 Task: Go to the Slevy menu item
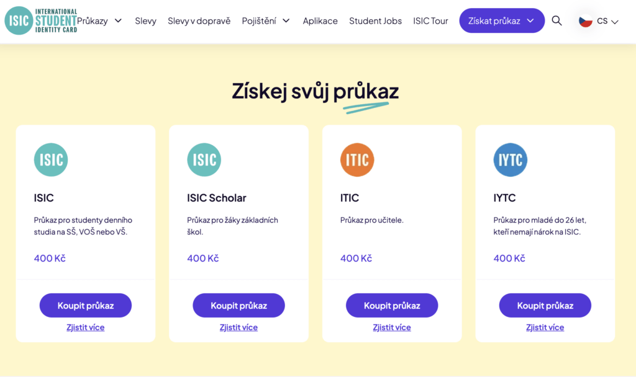click(145, 21)
